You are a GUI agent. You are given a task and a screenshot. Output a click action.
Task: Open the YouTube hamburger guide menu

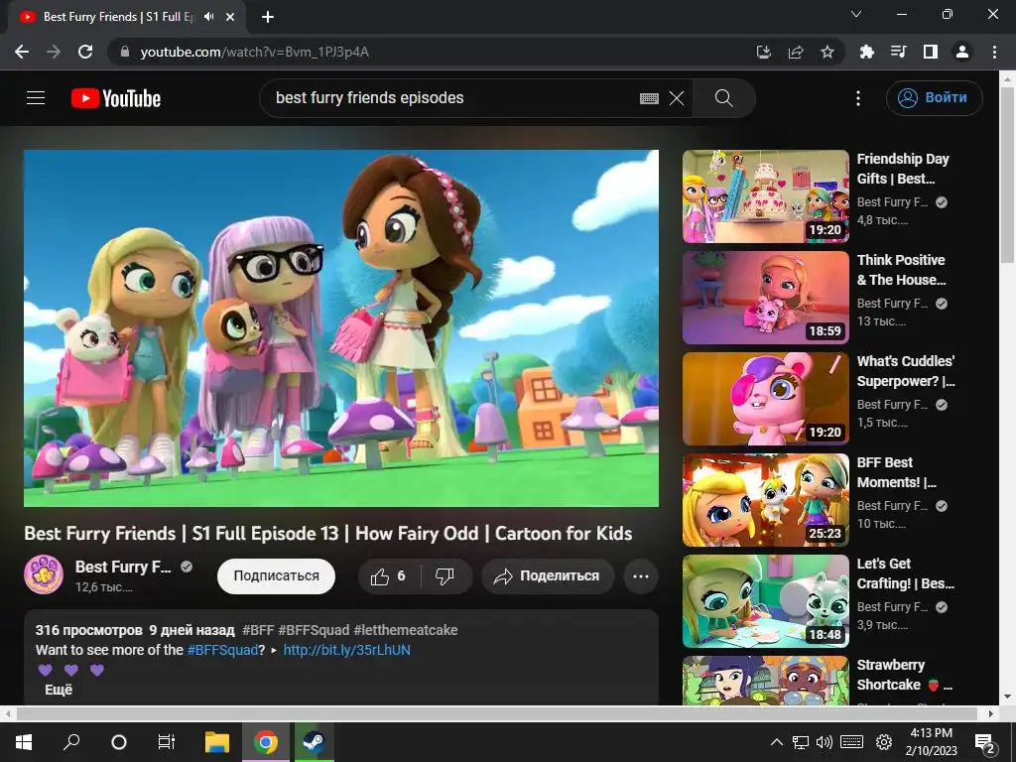36,98
